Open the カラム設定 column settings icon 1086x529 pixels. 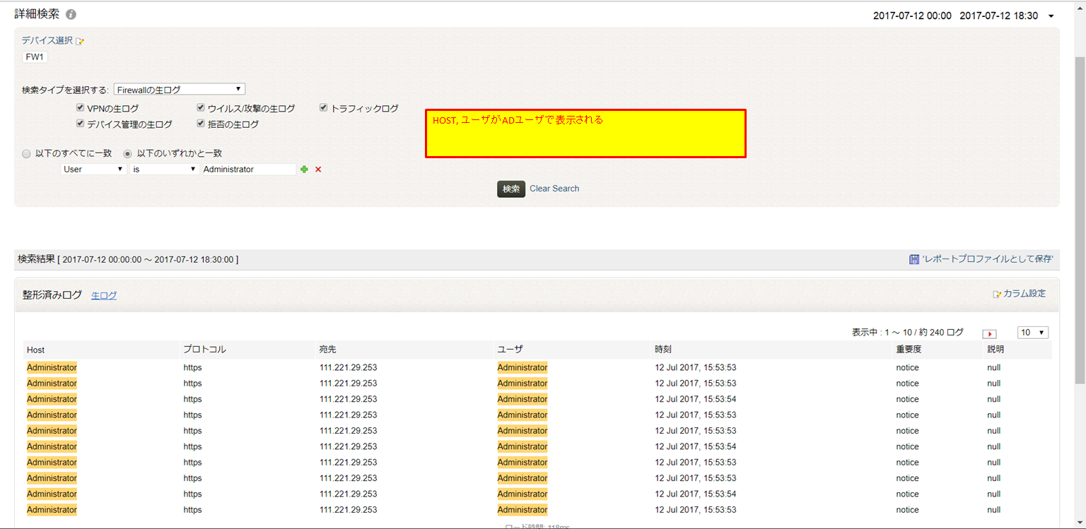(997, 294)
